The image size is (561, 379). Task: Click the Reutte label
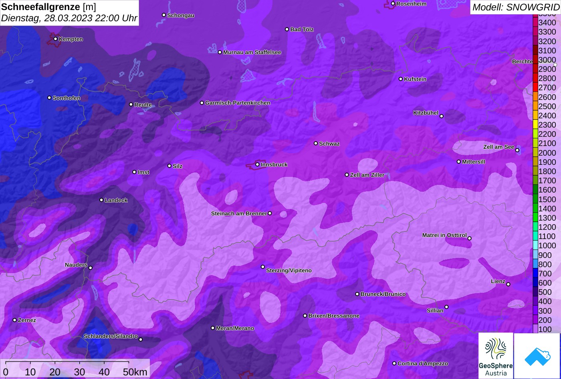pos(143,105)
